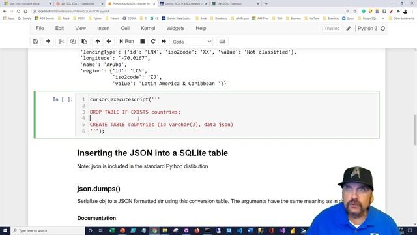Click the json.dumps() heading
Screen dimensions: 417x235
pos(98,189)
